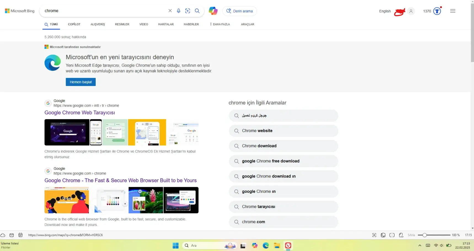Open the battery icon in system tray
The width and height of the screenshot is (474, 251).
coord(449,245)
